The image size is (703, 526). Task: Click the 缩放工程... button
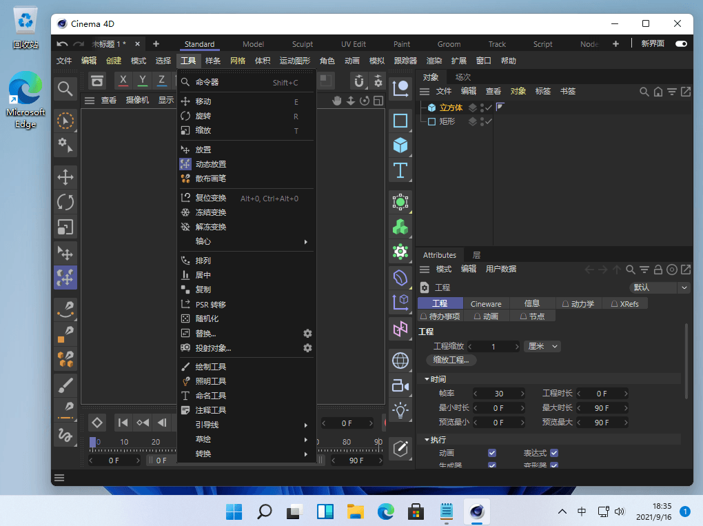451,360
